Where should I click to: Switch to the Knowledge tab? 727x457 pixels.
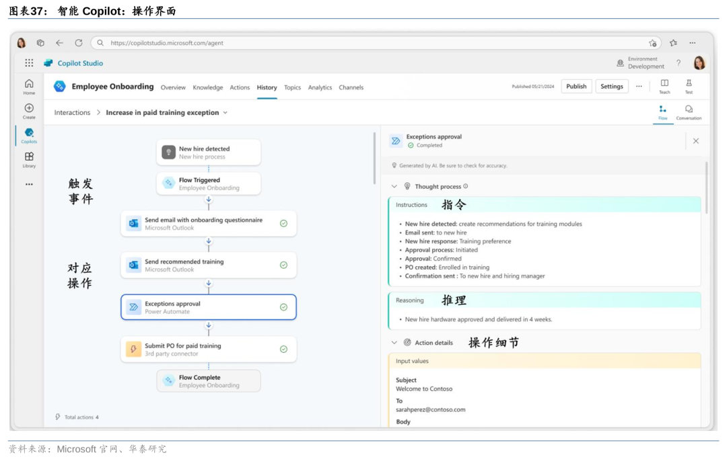point(207,87)
